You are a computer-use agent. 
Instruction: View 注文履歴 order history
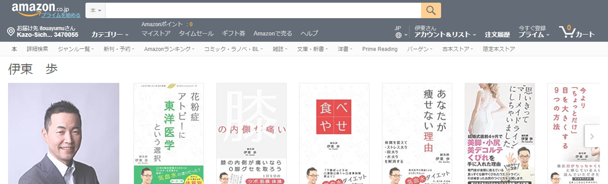click(497, 35)
